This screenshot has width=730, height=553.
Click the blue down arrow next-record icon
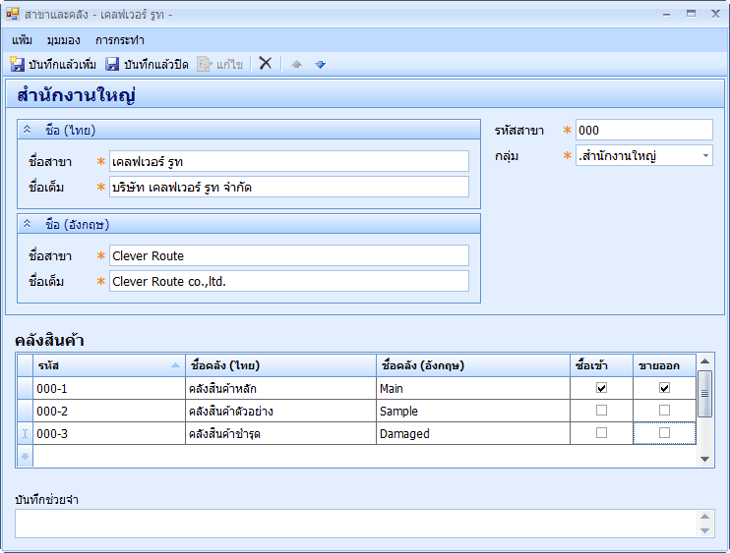coord(320,64)
